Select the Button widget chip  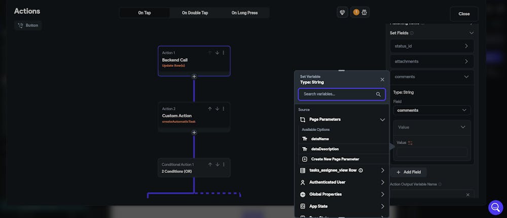pos(28,25)
